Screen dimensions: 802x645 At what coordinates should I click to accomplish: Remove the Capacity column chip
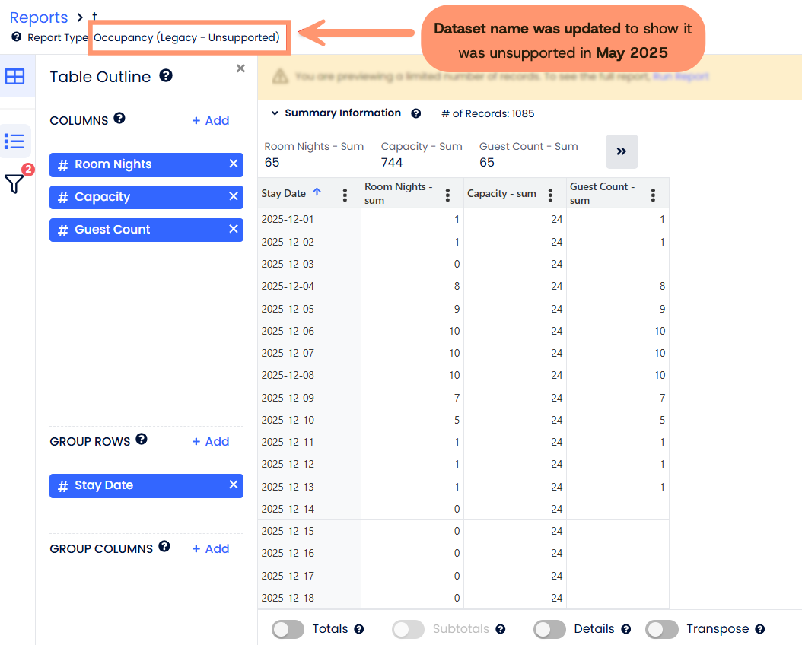click(234, 197)
